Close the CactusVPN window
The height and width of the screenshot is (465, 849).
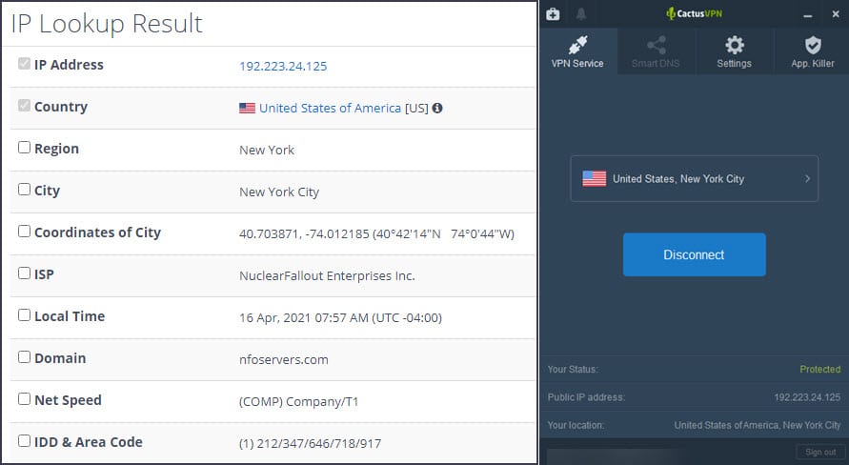pos(836,14)
